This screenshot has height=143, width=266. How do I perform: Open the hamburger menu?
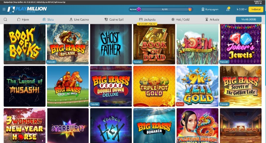pos(4,9)
